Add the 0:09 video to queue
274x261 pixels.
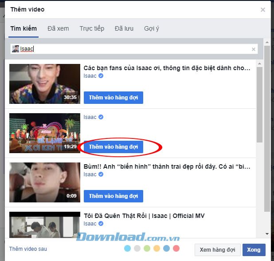tap(114, 196)
